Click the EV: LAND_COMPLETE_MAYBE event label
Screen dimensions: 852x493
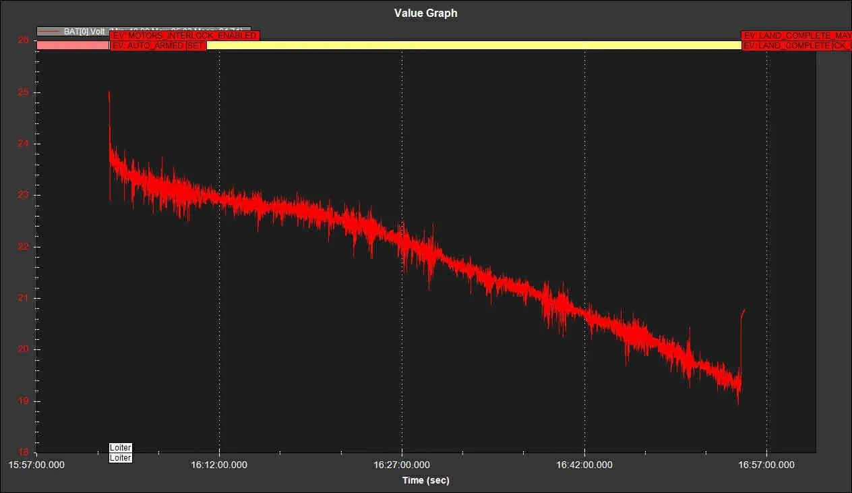coord(796,36)
